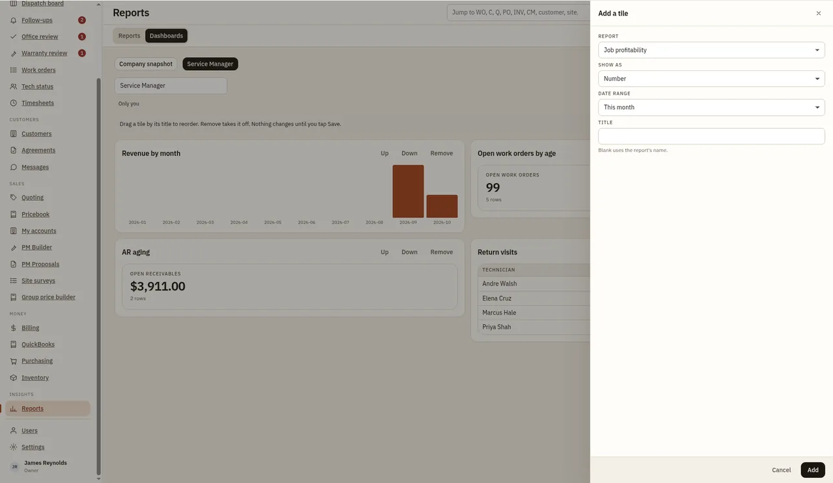Click the Add button
The image size is (833, 483).
click(x=813, y=470)
